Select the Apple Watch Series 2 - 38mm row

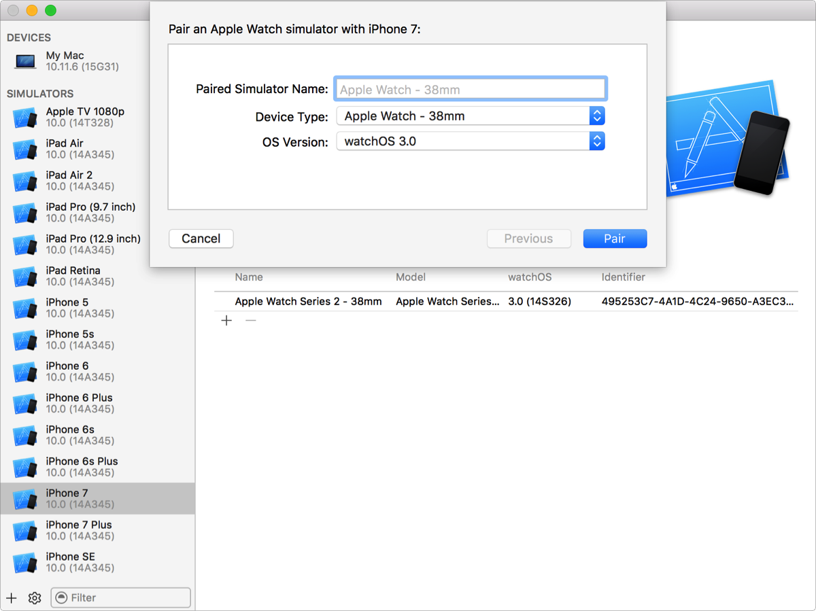[506, 301]
